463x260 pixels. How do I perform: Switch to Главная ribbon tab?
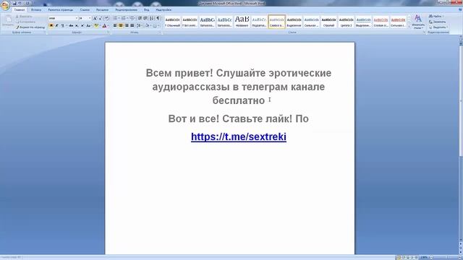point(20,9)
